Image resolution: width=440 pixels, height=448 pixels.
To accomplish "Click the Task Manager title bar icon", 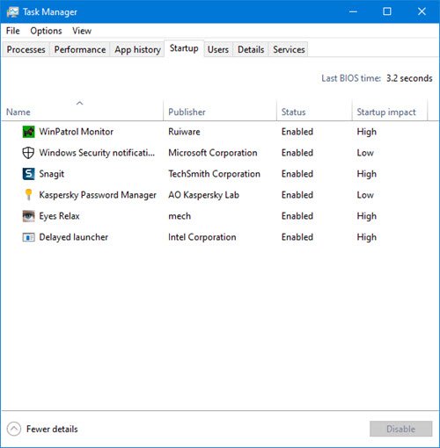I will pos(12,11).
